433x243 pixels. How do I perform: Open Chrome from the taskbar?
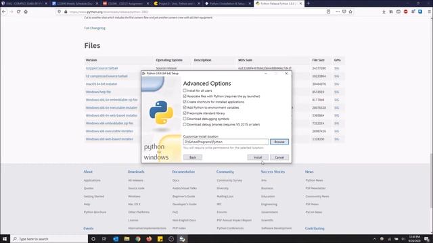pyautogui.click(x=138, y=239)
